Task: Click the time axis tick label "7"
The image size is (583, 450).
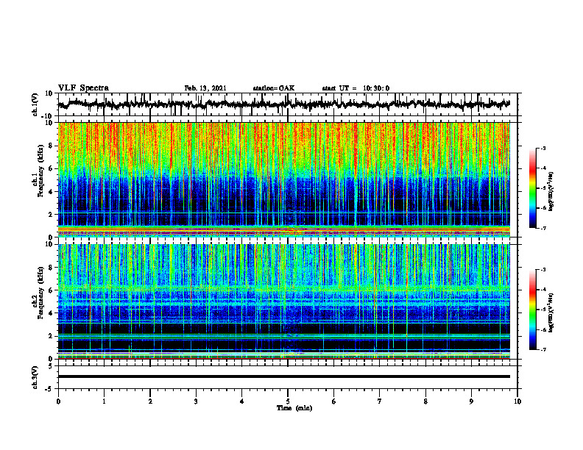Action: [380, 401]
